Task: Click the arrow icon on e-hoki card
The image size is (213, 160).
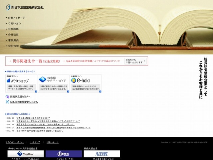Action: [x=100, y=91]
